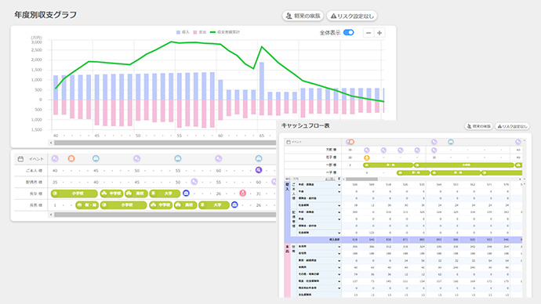Expand the first income row dropdown arrow
541x304 pixels.
339,185
